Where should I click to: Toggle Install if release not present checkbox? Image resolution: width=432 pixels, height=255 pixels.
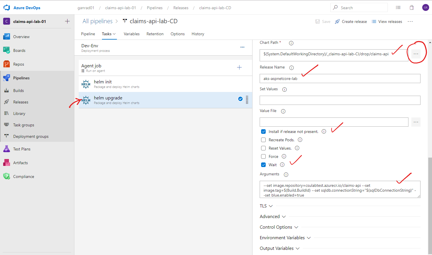(263, 132)
